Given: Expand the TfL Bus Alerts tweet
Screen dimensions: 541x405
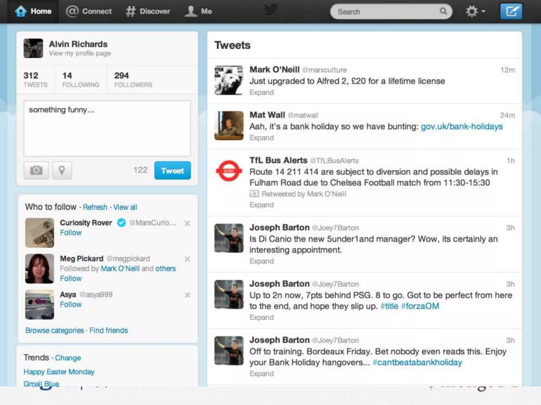Looking at the screenshot, I should coord(262,205).
